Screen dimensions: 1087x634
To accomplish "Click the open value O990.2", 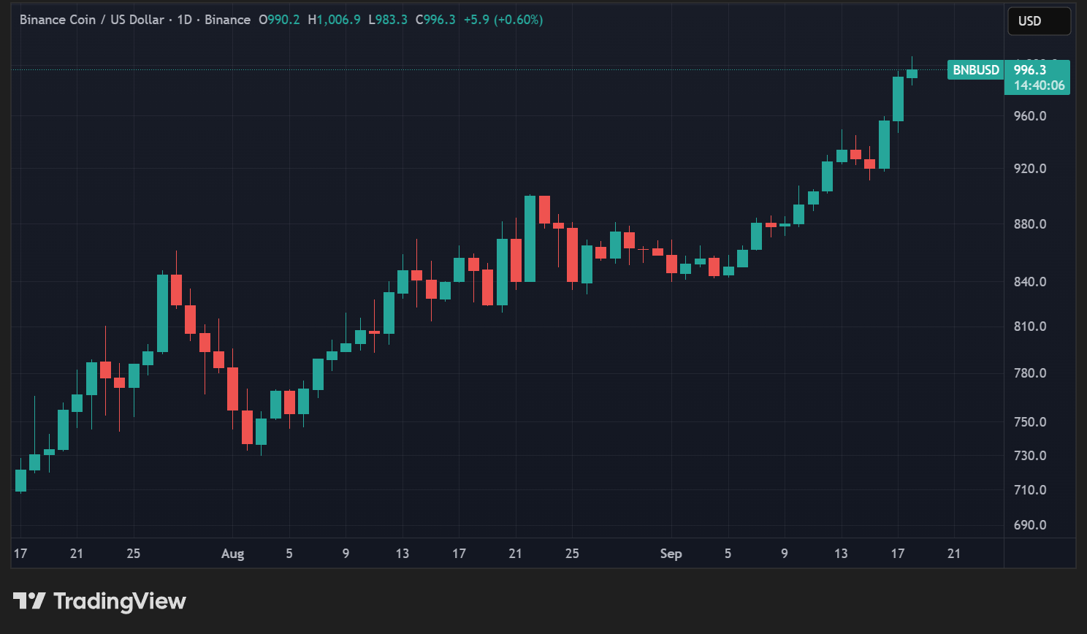I will tap(279, 20).
